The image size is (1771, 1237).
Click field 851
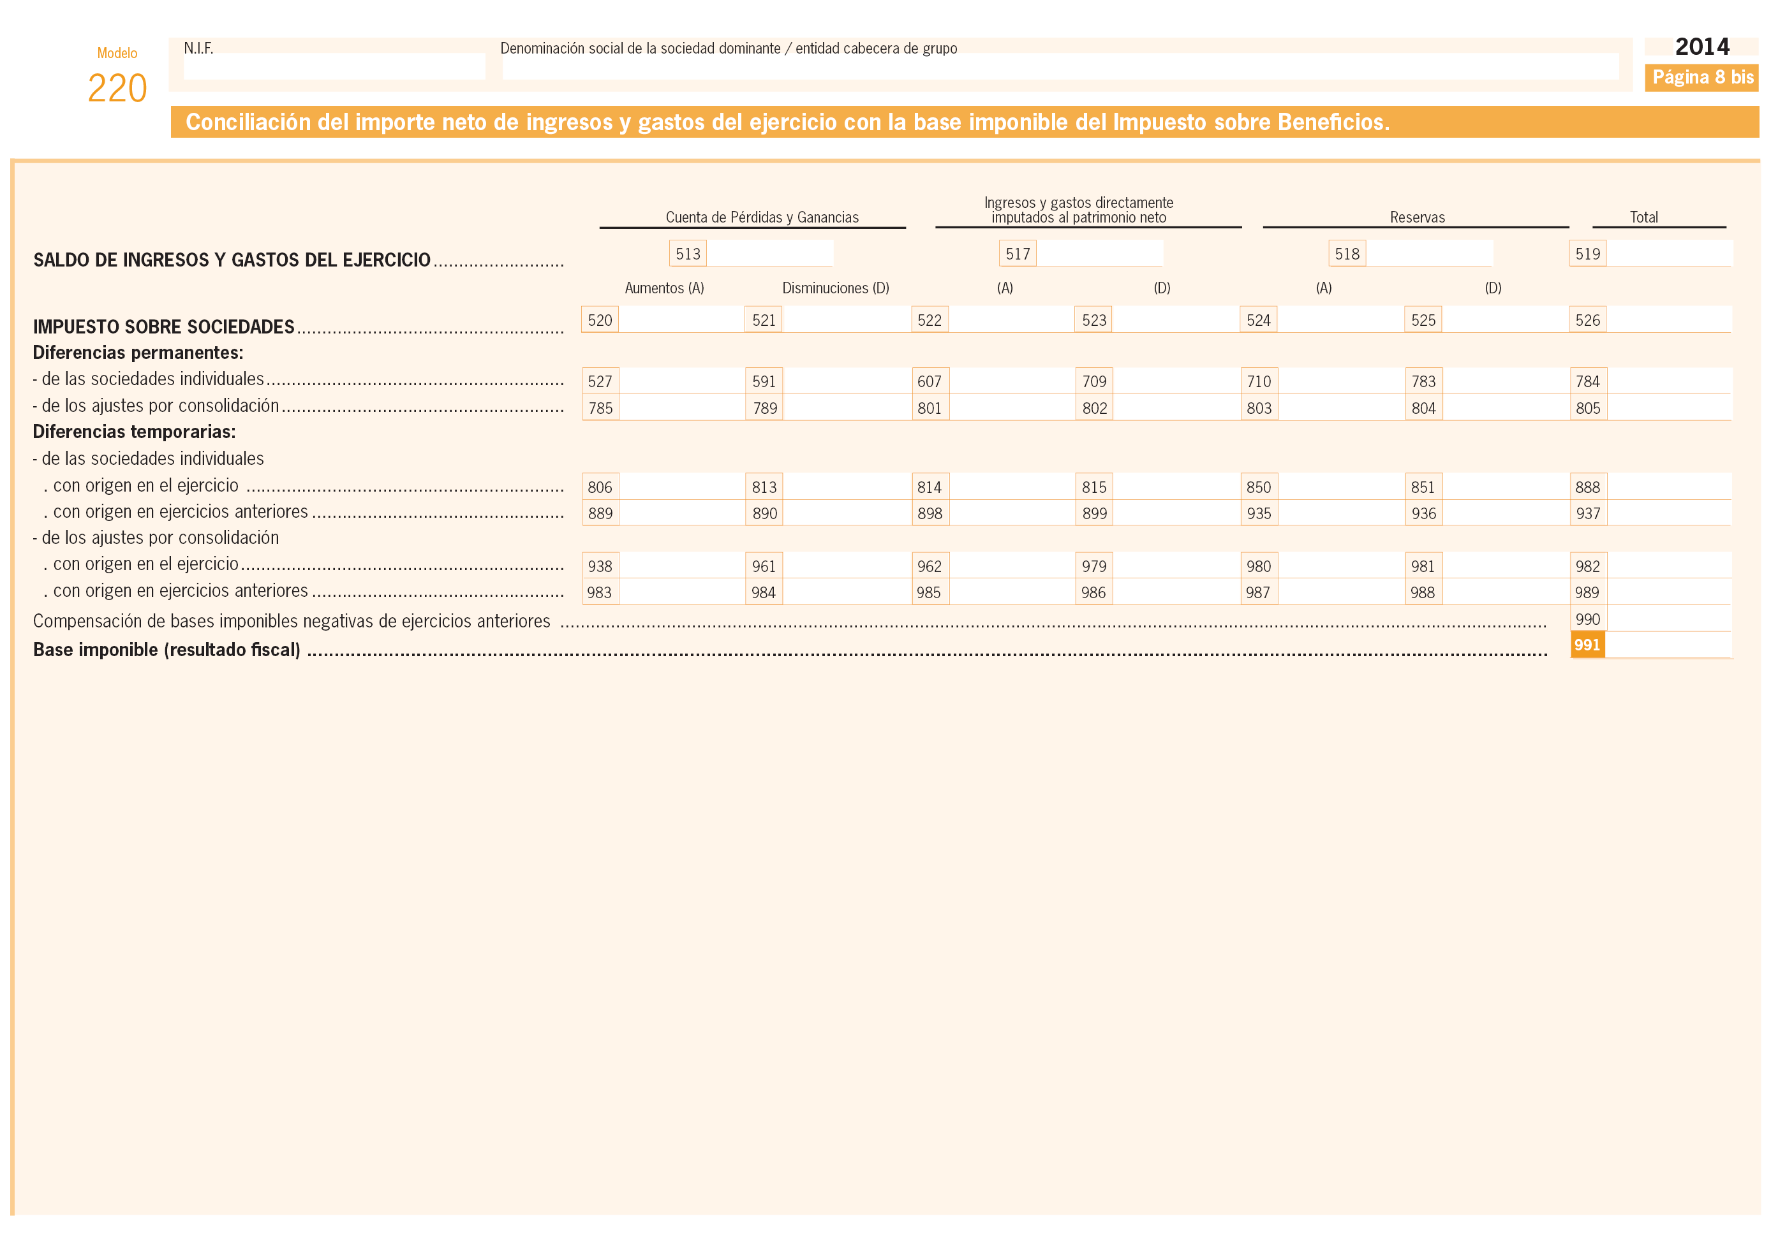(x=1506, y=487)
